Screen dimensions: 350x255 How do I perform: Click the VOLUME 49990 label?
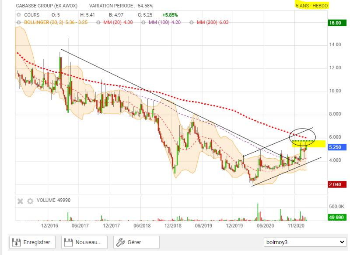(53, 201)
